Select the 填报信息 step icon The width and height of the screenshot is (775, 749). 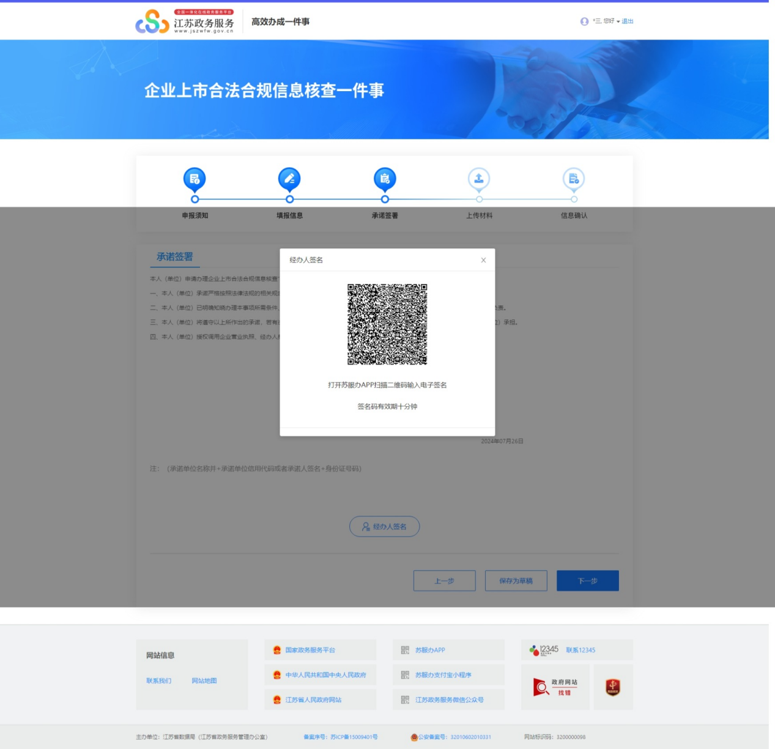289,179
